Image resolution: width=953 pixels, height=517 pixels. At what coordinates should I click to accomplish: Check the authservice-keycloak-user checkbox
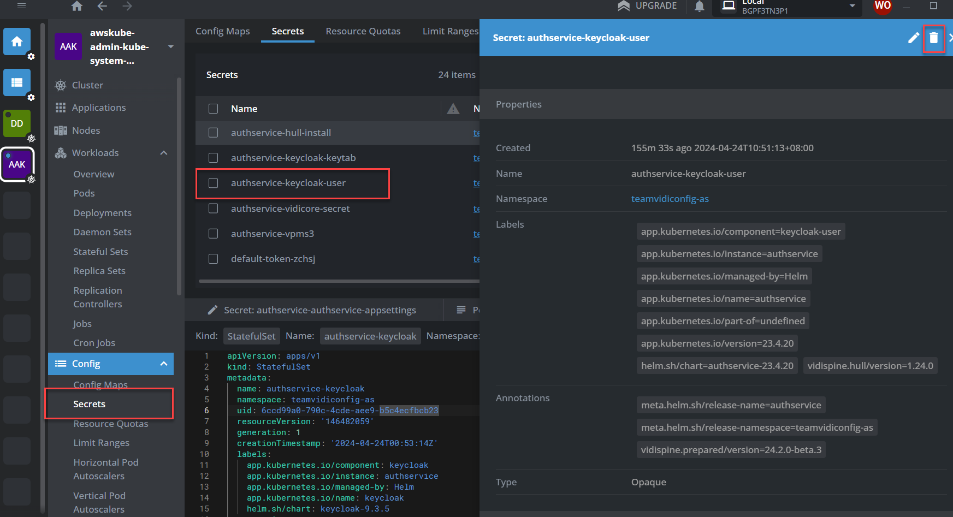(214, 183)
